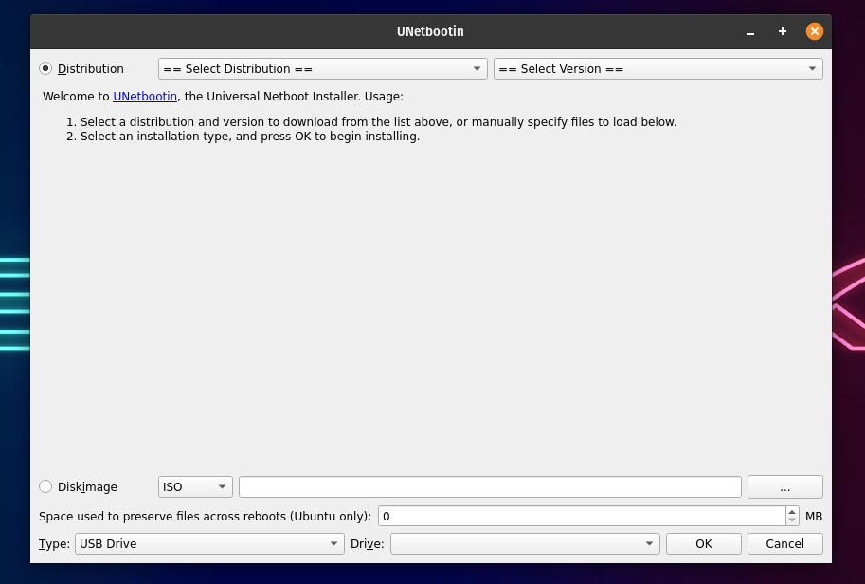The width and height of the screenshot is (865, 584).
Task: Click the UNetbootin title bar
Action: (x=430, y=30)
